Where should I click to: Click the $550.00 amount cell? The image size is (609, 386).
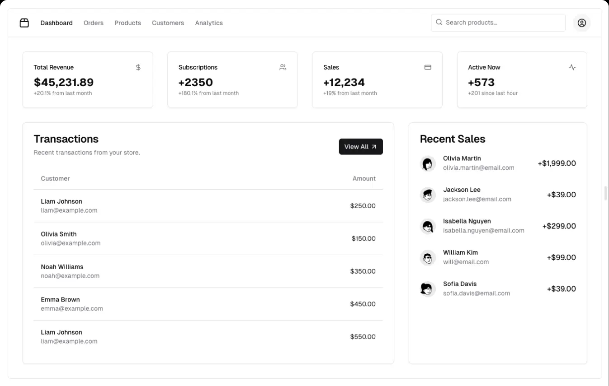[363, 337]
